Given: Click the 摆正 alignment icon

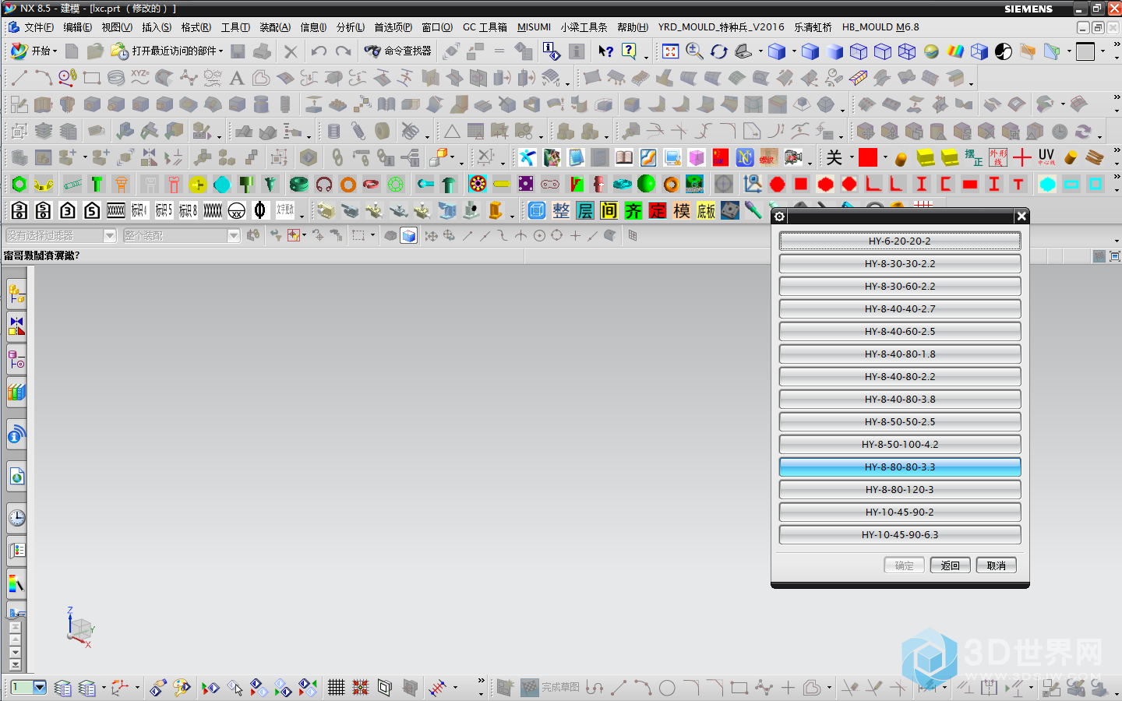Looking at the screenshot, I should pos(973,157).
